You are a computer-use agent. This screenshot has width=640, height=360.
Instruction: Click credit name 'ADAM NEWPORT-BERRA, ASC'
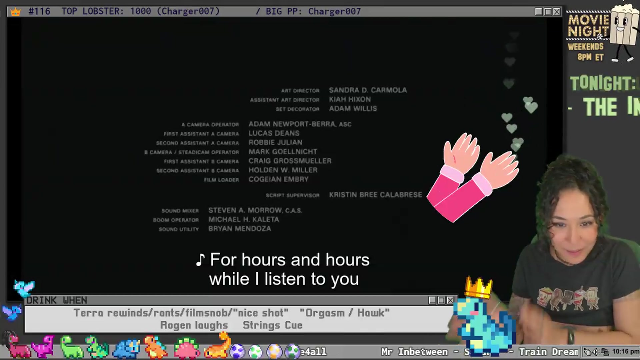300,124
